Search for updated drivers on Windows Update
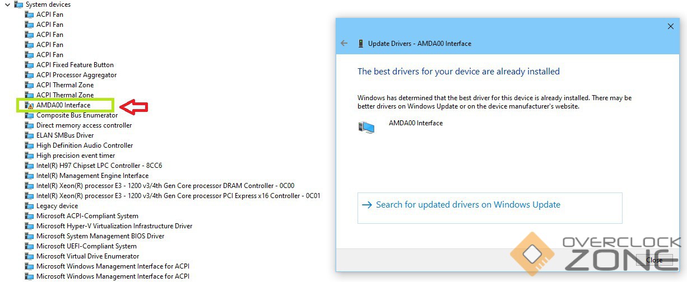 (x=490, y=208)
